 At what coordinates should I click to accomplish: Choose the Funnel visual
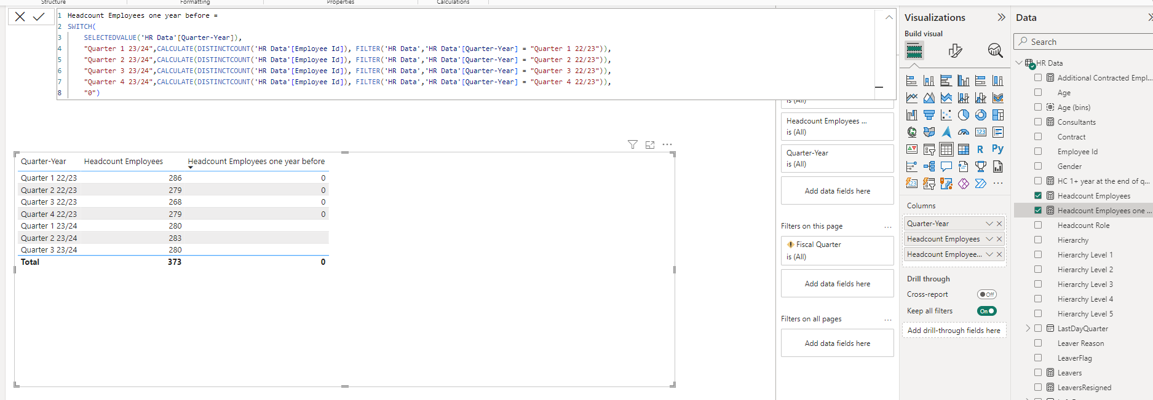pyautogui.click(x=929, y=115)
